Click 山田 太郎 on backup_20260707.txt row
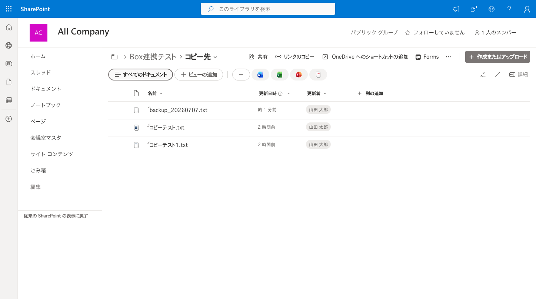Screen dimensions: 536x299 (318, 109)
